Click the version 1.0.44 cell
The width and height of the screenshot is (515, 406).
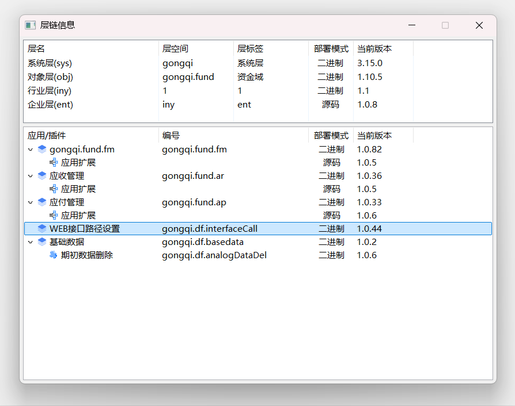click(x=369, y=228)
